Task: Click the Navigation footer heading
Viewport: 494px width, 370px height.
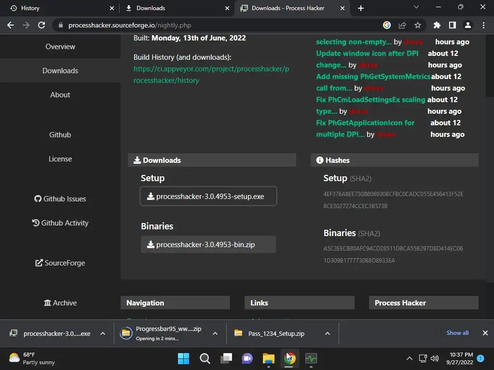Action: click(175, 303)
